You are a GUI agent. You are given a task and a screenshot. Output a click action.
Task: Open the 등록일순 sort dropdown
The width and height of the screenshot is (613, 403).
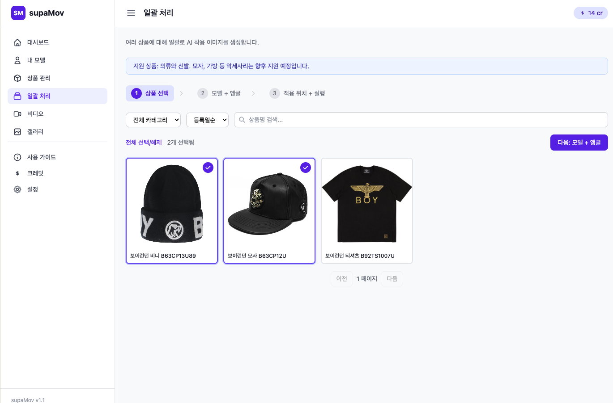(x=207, y=120)
